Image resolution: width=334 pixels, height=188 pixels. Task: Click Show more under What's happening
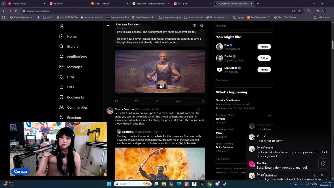[222, 159]
